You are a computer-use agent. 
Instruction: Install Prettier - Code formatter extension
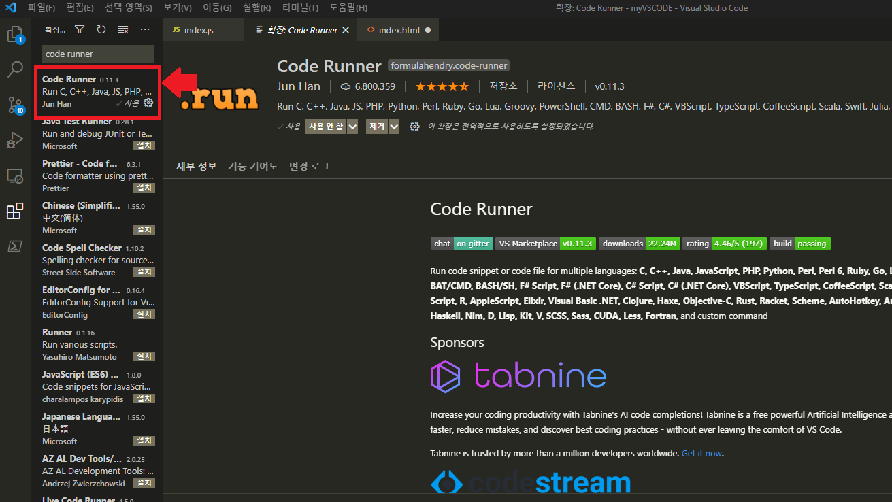click(144, 188)
